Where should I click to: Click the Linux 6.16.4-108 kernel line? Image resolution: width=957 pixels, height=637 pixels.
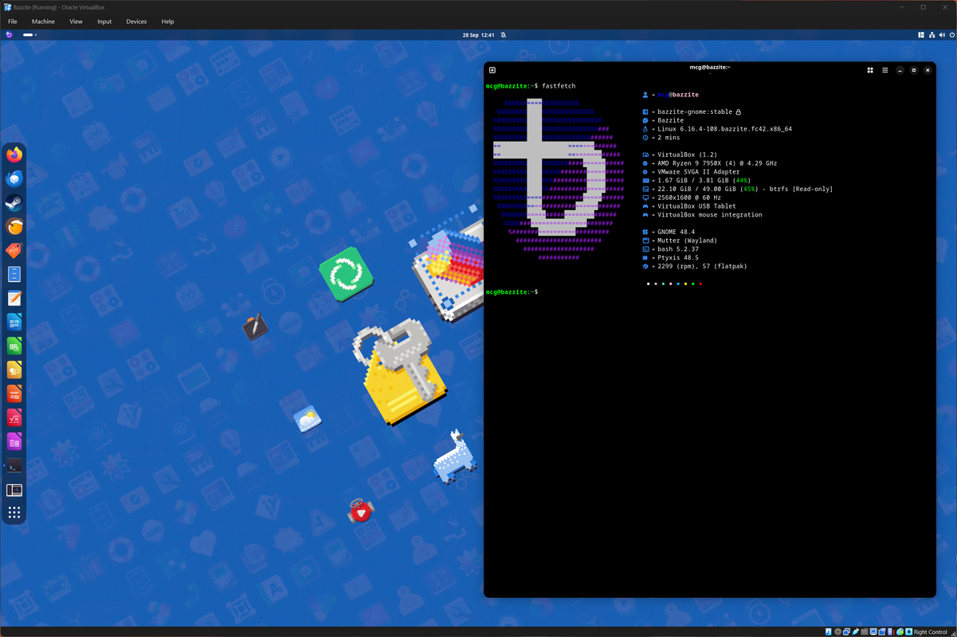coord(717,129)
